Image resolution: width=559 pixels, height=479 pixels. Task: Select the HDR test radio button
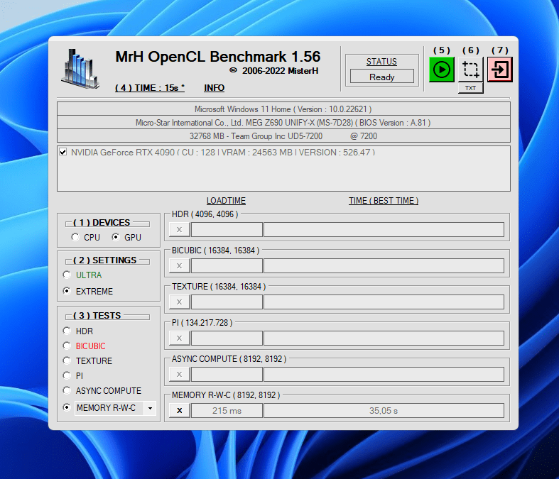[x=67, y=331]
